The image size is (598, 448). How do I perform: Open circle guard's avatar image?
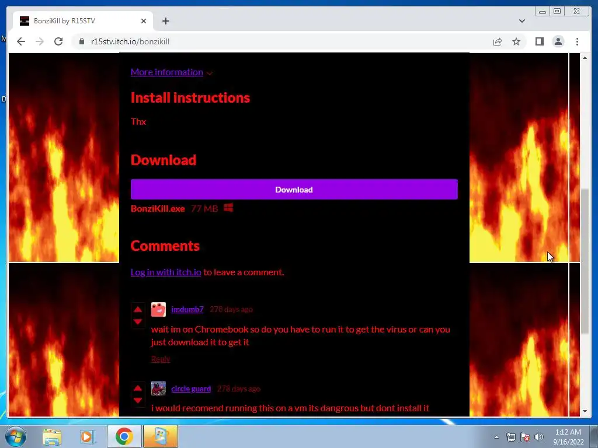(x=158, y=388)
